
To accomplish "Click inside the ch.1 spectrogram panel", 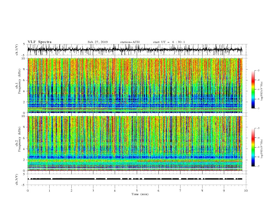I will [x=135, y=85].
